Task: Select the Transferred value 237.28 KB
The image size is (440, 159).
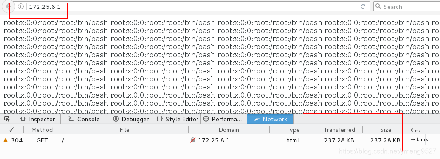Action: tap(339, 140)
